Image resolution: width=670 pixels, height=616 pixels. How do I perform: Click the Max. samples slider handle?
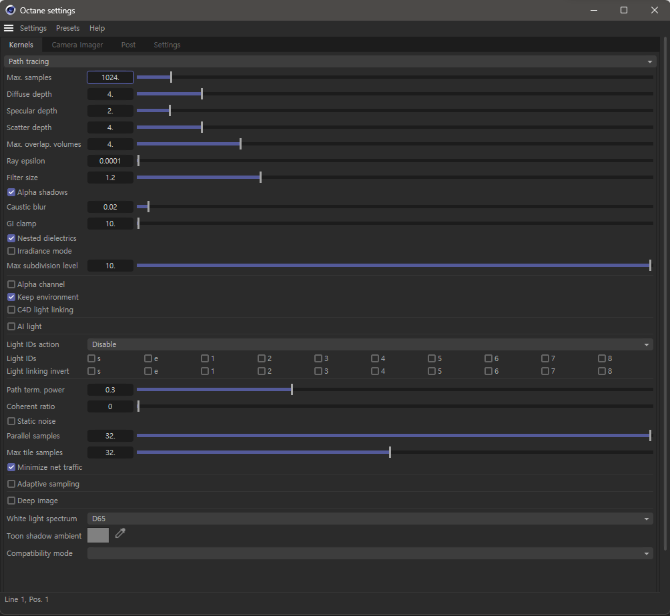point(171,77)
